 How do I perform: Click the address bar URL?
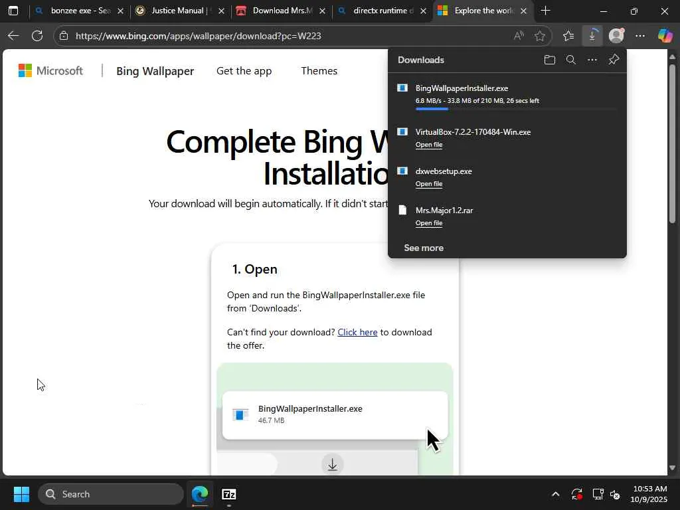pos(198,36)
